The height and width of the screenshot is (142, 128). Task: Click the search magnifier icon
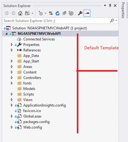[x=112, y=21]
